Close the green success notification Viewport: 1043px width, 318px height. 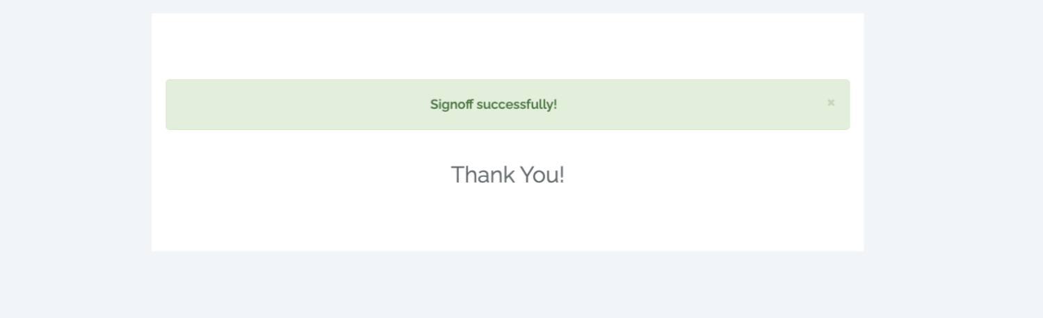(830, 103)
